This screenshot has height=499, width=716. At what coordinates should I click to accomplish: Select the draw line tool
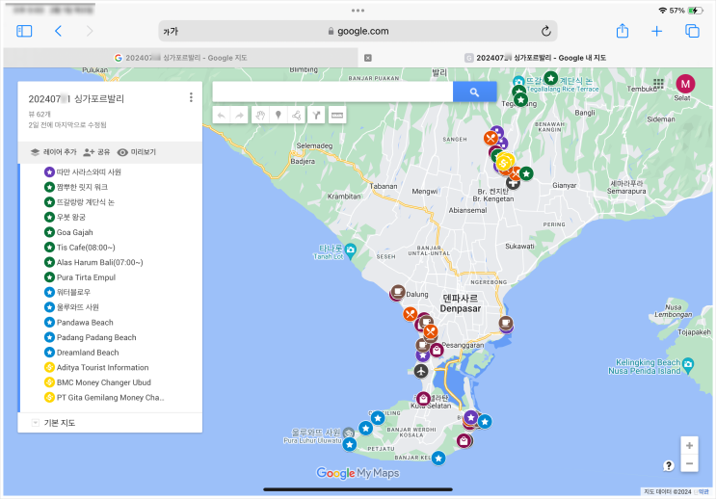(x=297, y=116)
